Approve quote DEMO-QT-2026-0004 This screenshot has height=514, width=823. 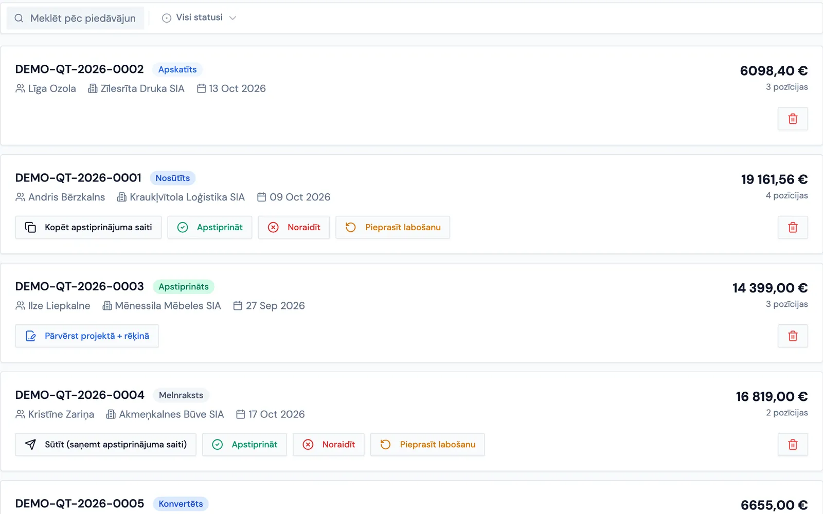[244, 445]
